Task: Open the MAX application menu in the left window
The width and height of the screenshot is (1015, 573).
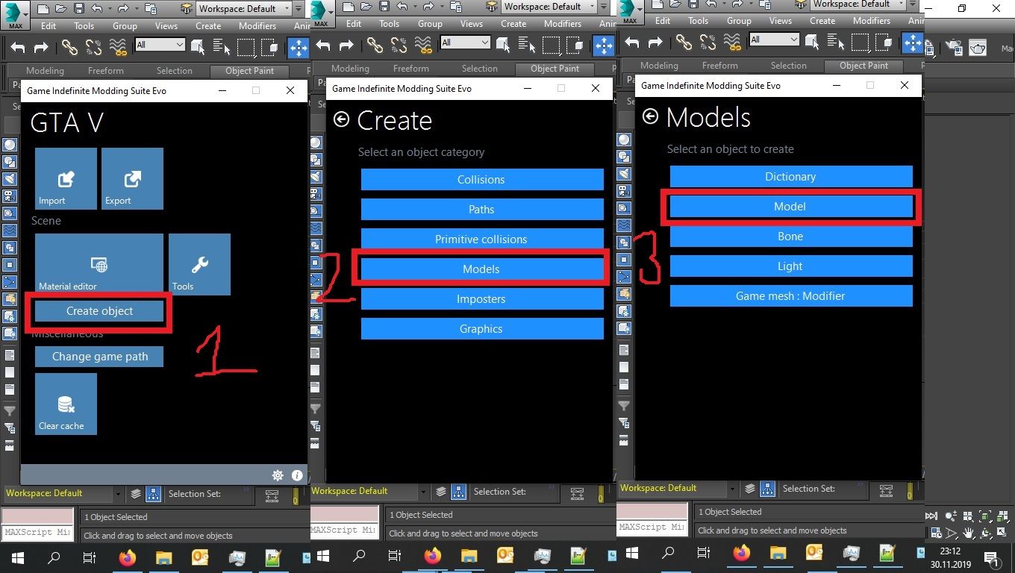Action: pos(15,14)
